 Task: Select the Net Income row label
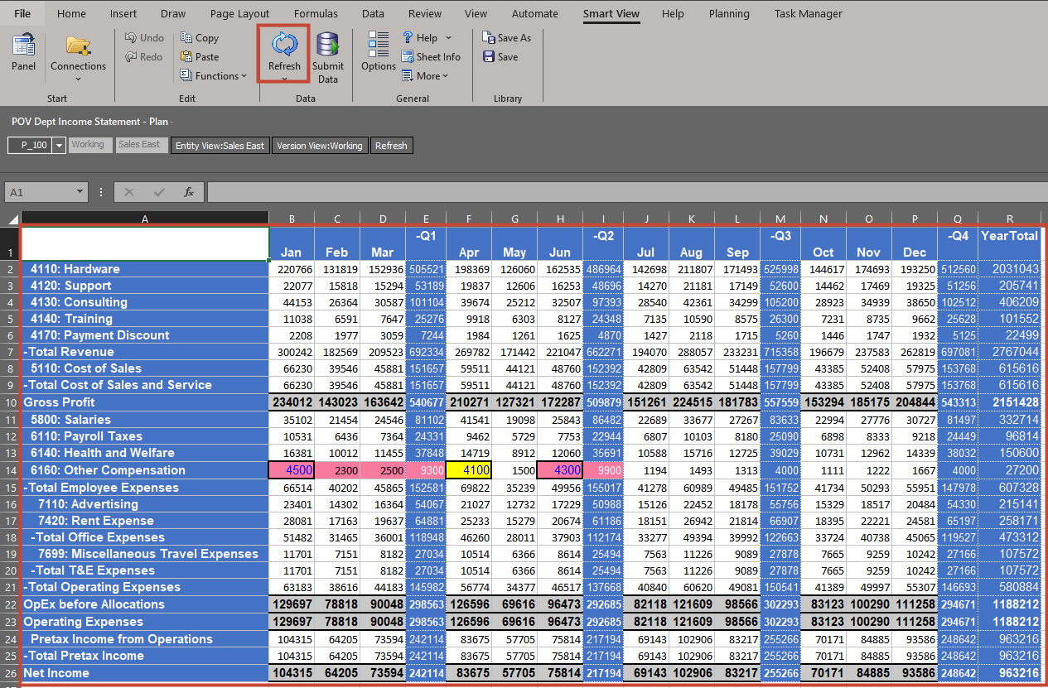(x=145, y=673)
